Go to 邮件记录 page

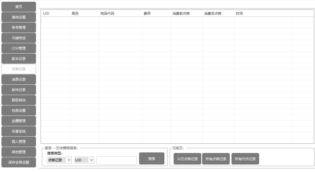19,90
